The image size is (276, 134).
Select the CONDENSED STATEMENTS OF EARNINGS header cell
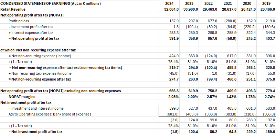[51, 3]
